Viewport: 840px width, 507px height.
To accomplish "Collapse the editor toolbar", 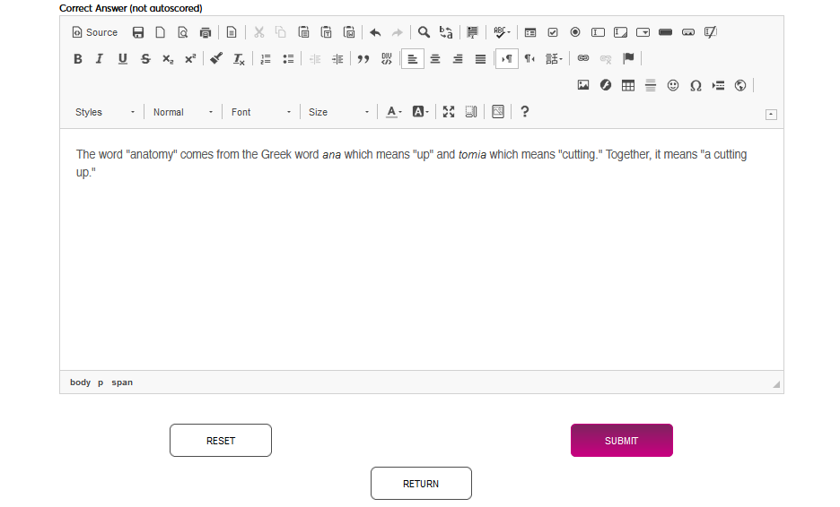I will 771,115.
